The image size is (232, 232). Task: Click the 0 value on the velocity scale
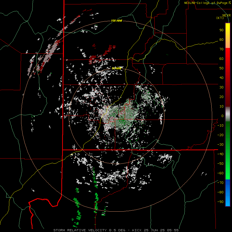pos(222,116)
